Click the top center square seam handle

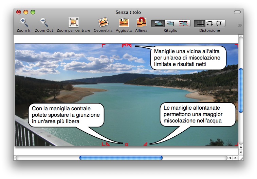click(127, 45)
